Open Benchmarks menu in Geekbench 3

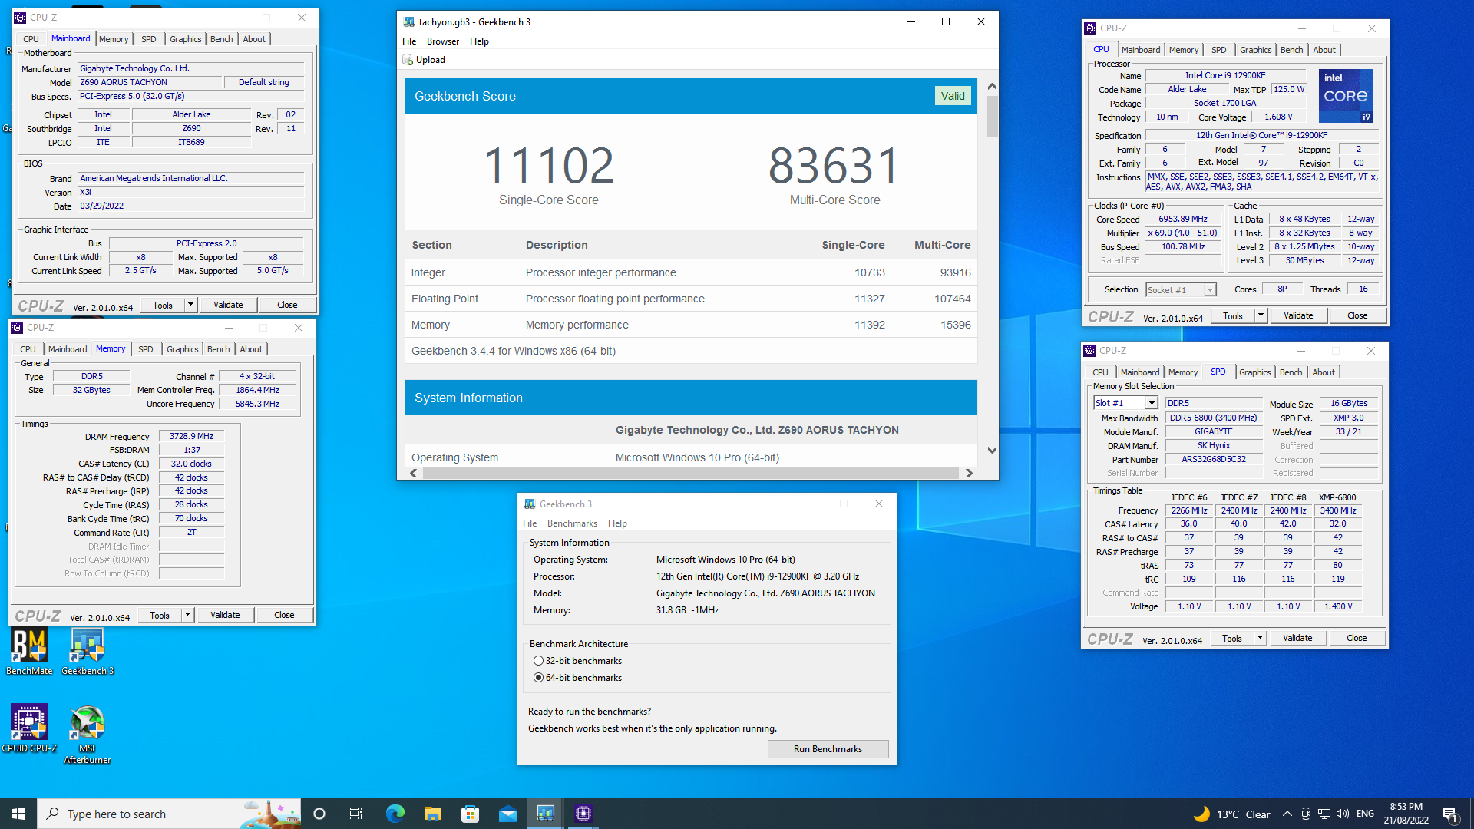572,523
